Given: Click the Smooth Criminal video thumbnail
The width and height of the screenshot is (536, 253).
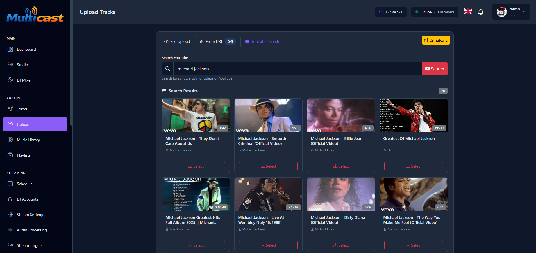Looking at the screenshot, I should (x=268, y=115).
